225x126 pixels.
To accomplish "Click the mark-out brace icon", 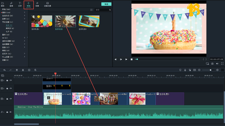I will [206, 59].
